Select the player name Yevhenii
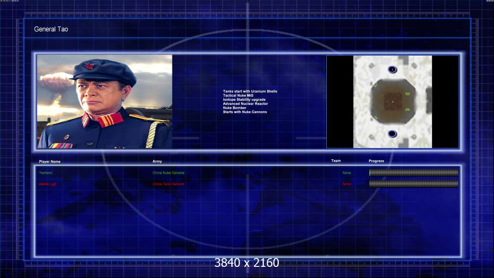494x278 pixels. click(x=46, y=173)
